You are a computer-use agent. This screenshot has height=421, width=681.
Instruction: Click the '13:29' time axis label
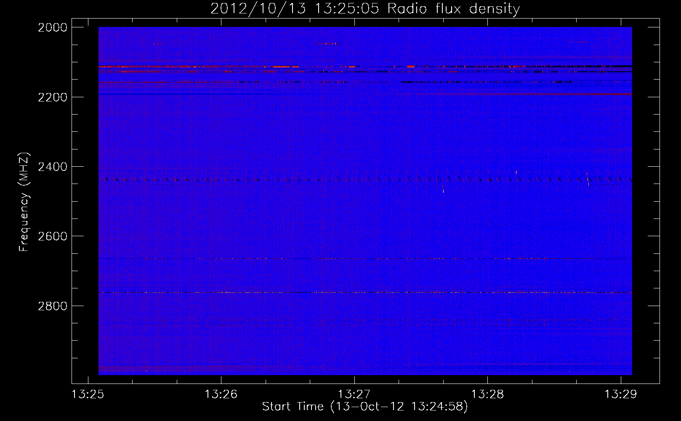pyautogui.click(x=621, y=394)
